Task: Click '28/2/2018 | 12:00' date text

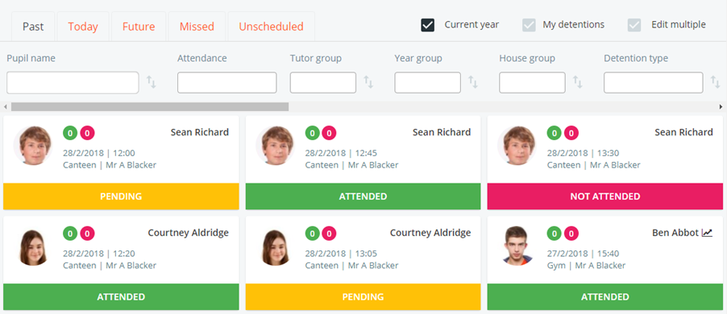Action: pyautogui.click(x=99, y=153)
